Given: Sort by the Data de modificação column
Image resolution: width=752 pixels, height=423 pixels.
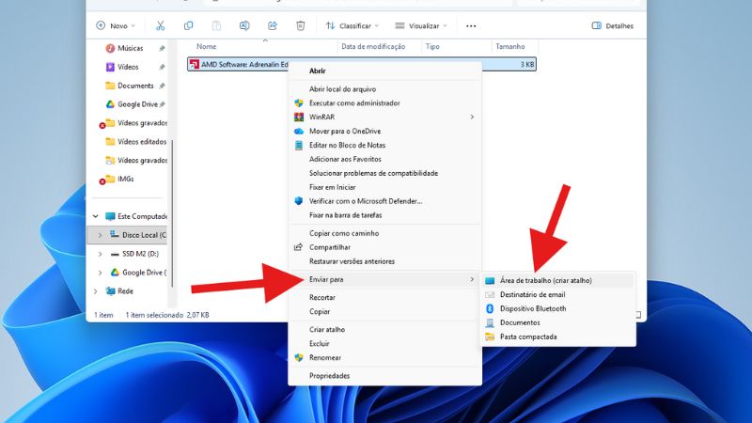Looking at the screenshot, I should point(372,46).
